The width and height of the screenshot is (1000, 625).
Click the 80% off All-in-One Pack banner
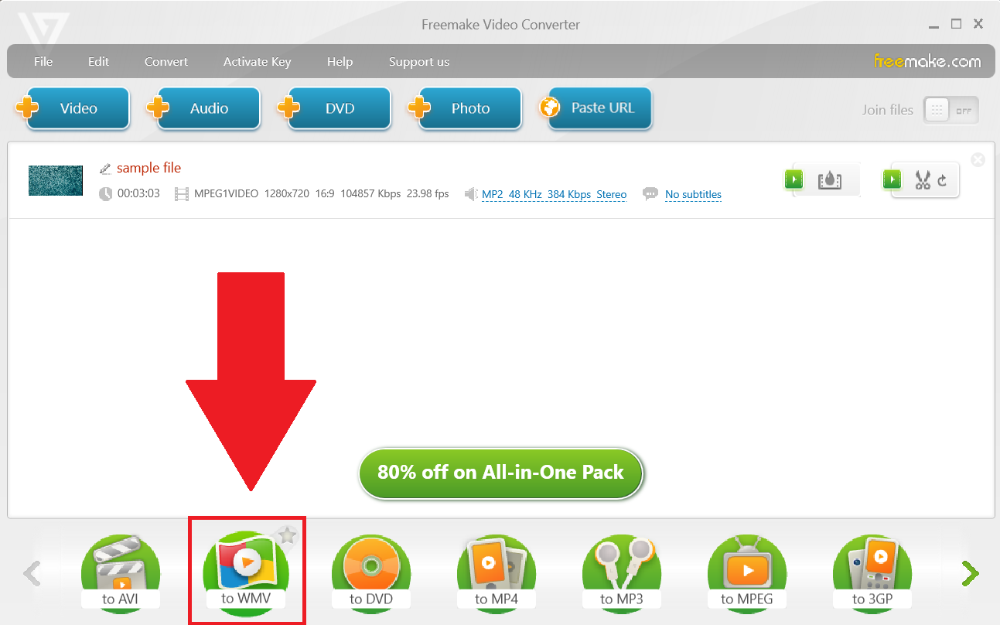[501, 473]
